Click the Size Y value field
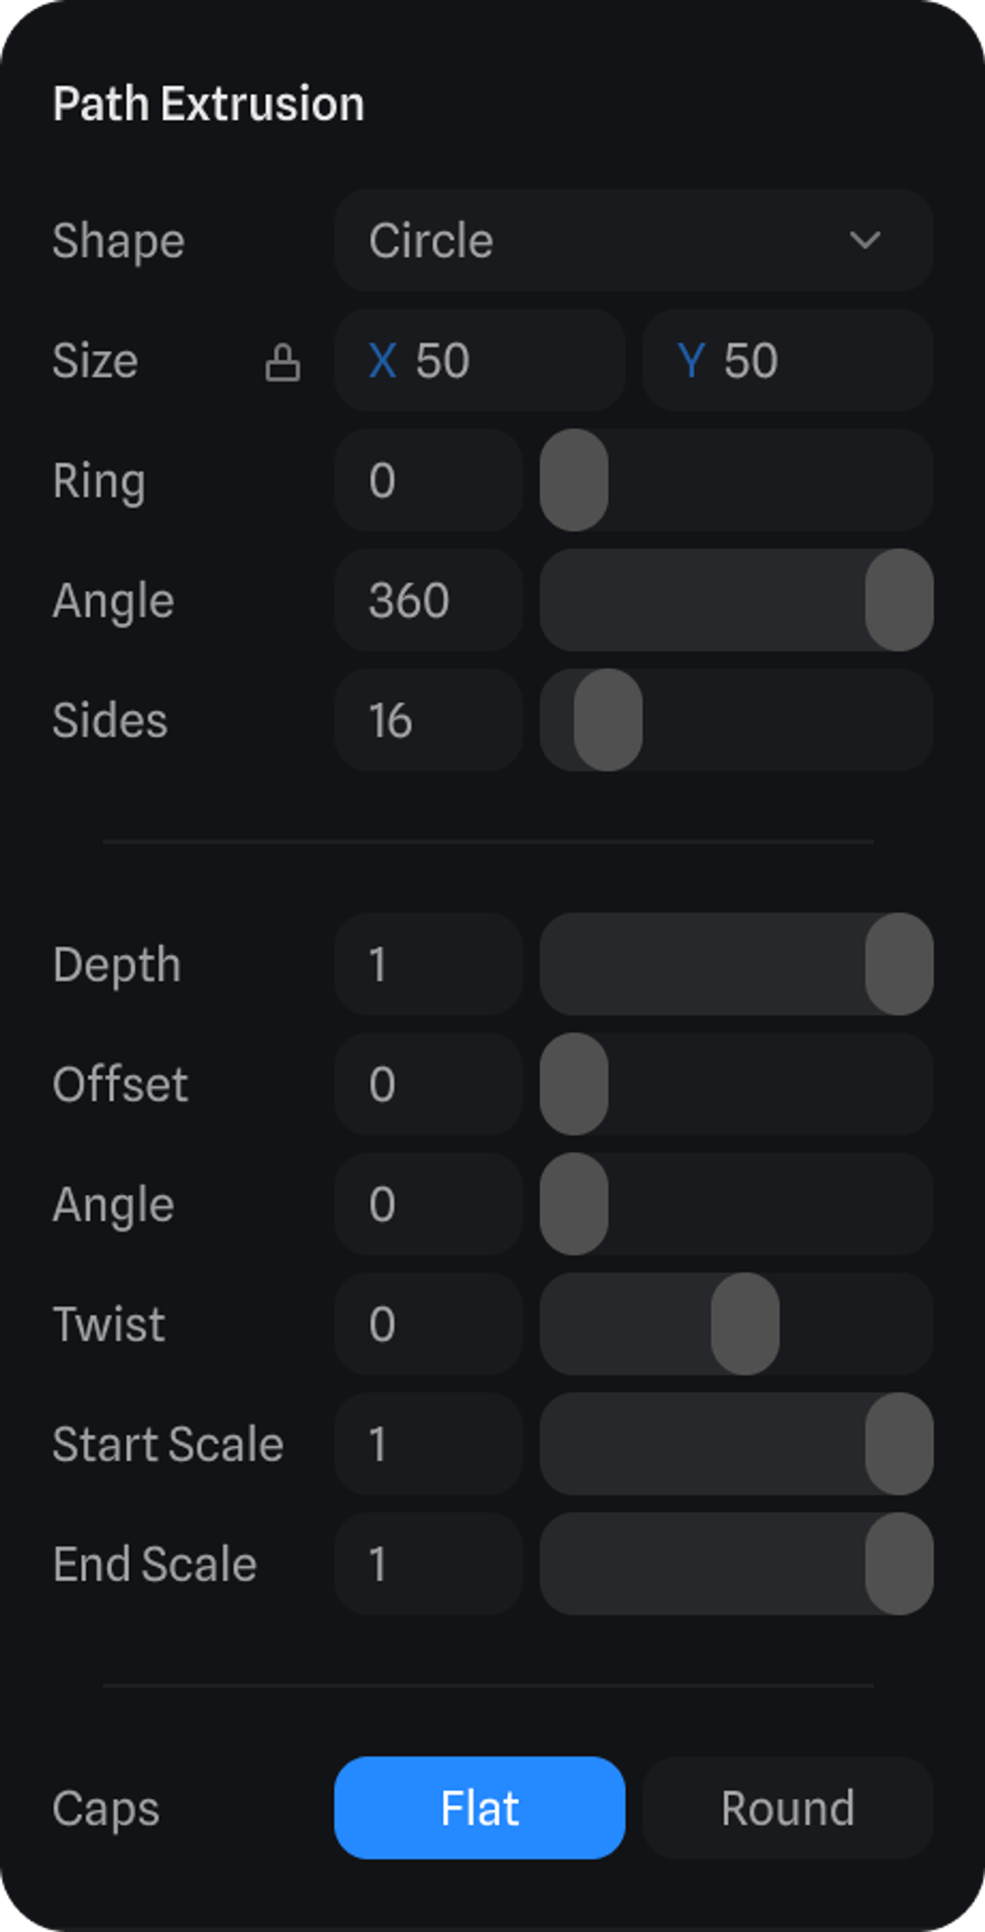Image resolution: width=985 pixels, height=1932 pixels. coord(787,361)
